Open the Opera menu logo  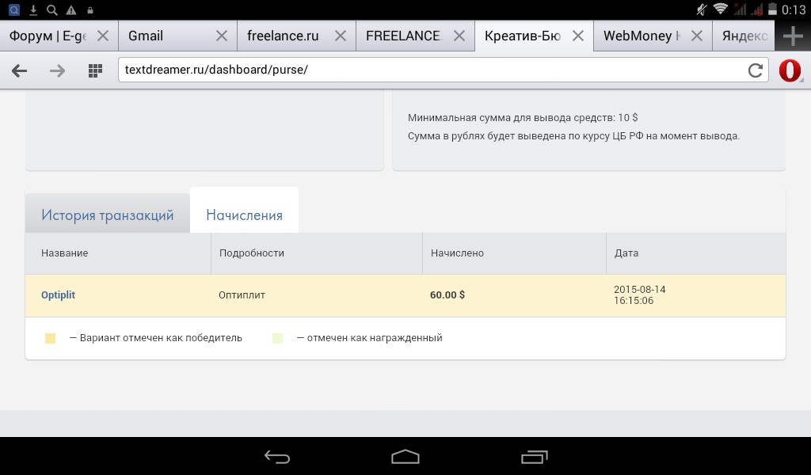[790, 70]
